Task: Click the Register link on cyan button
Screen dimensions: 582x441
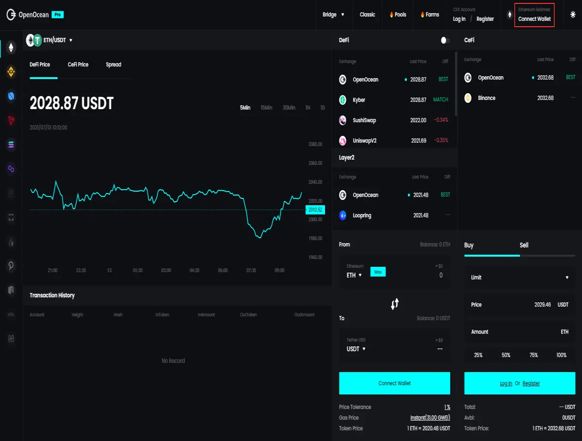Action: (x=531, y=383)
